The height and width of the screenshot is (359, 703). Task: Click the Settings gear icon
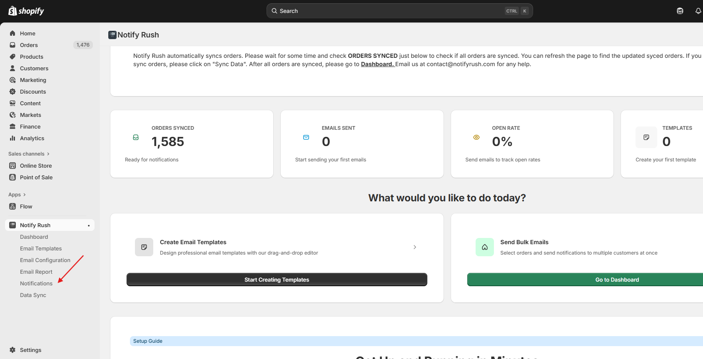click(x=12, y=350)
